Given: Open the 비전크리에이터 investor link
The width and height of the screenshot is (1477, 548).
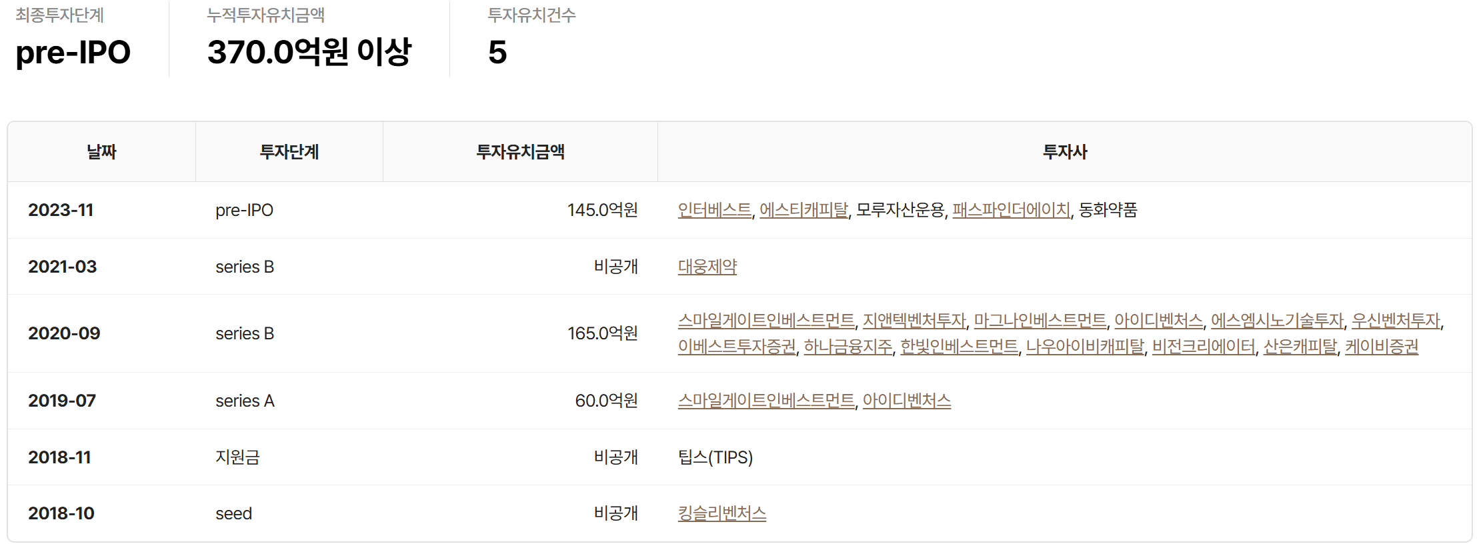Looking at the screenshot, I should pos(1204,347).
